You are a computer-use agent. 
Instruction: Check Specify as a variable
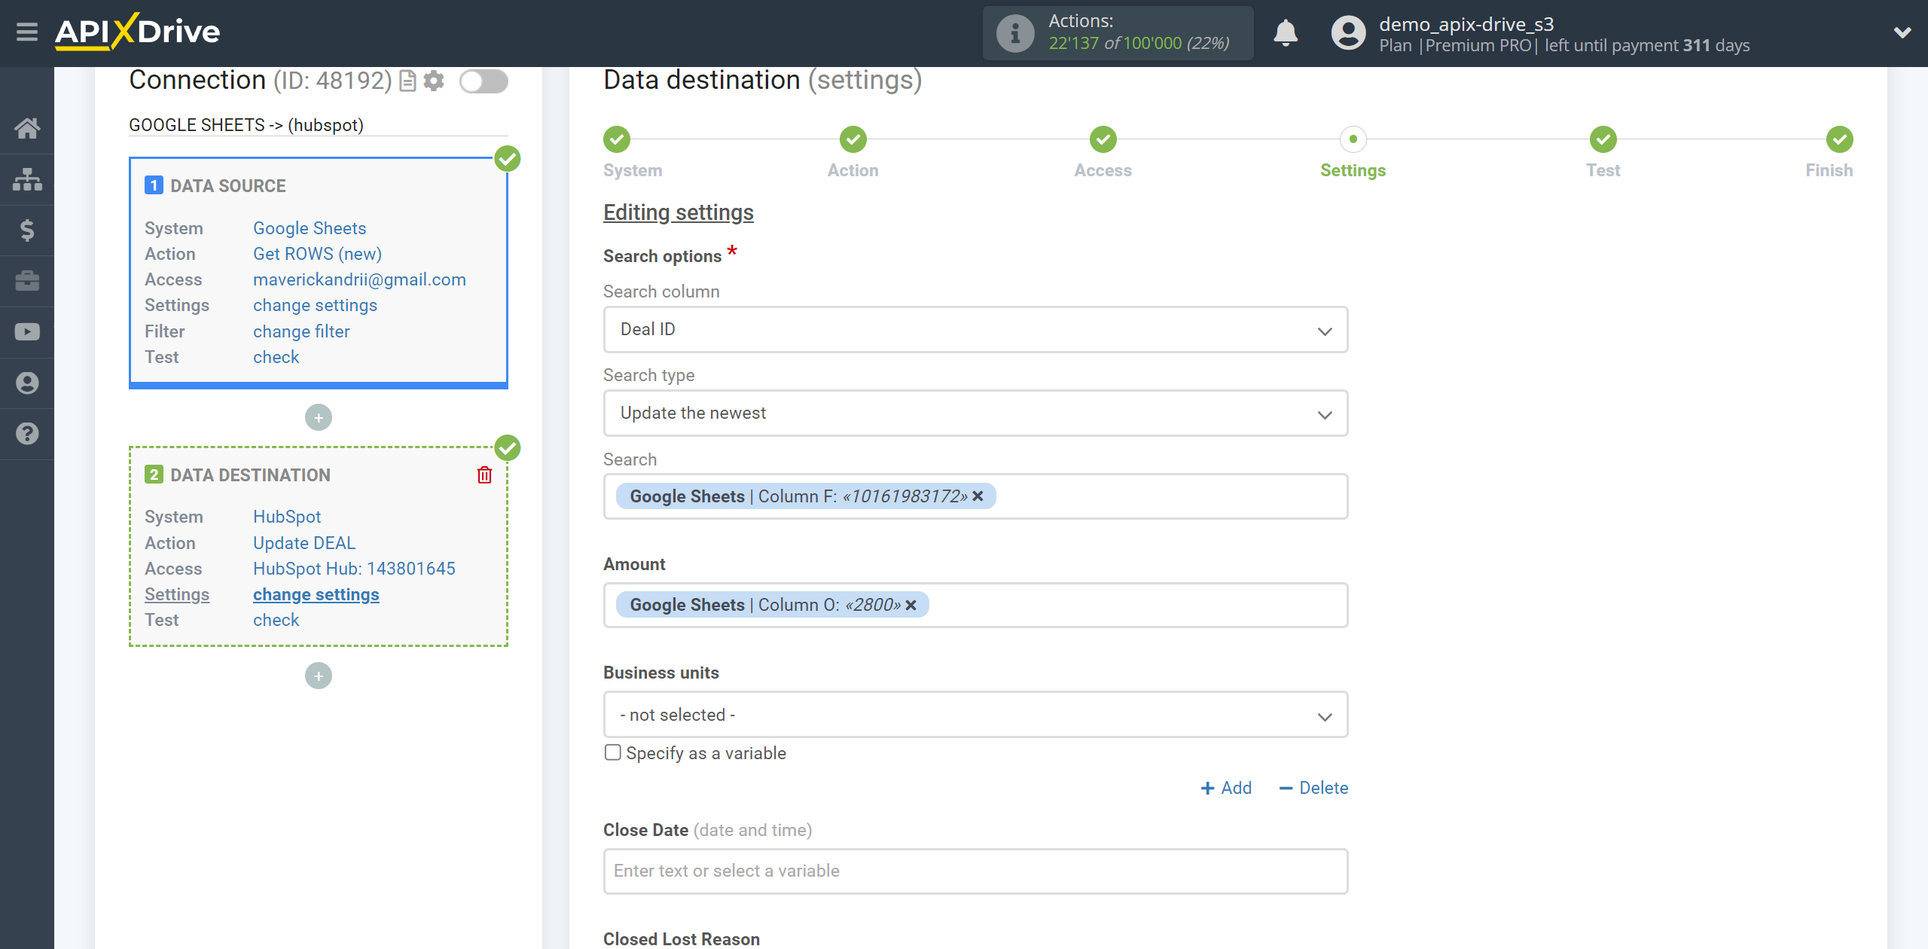point(613,752)
